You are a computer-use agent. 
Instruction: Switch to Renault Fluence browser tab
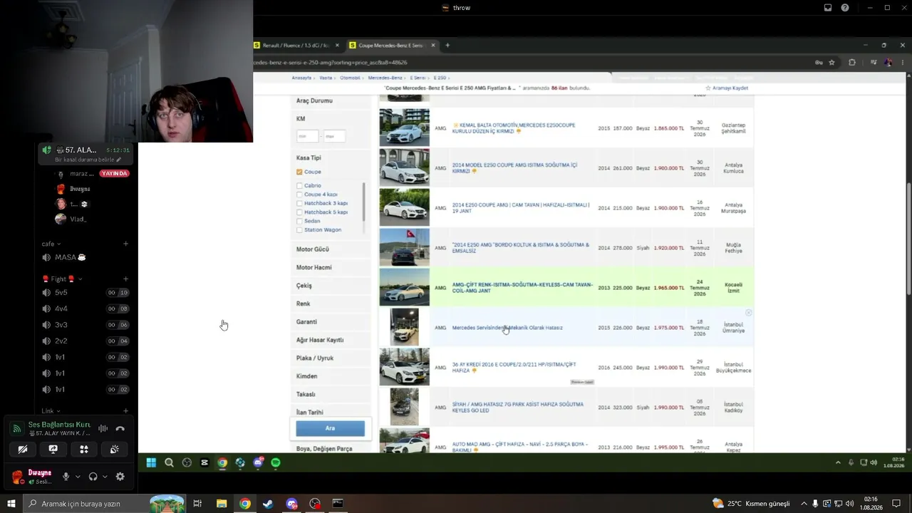295,46
